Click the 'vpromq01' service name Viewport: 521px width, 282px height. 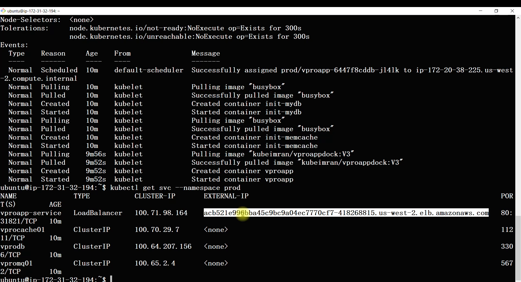coord(17,263)
